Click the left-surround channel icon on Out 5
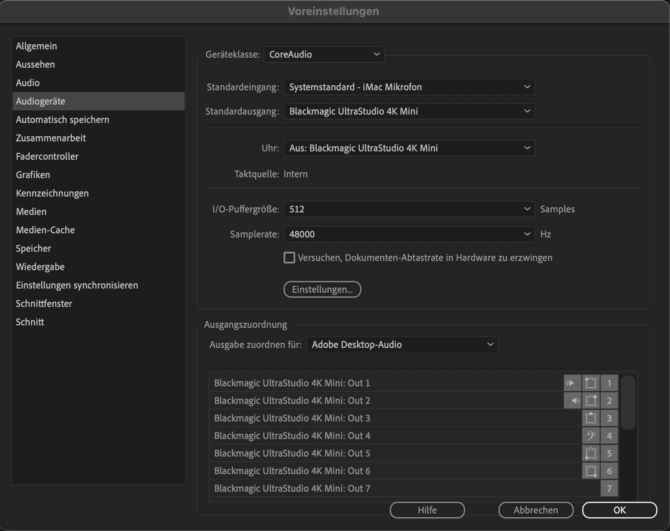 click(591, 453)
